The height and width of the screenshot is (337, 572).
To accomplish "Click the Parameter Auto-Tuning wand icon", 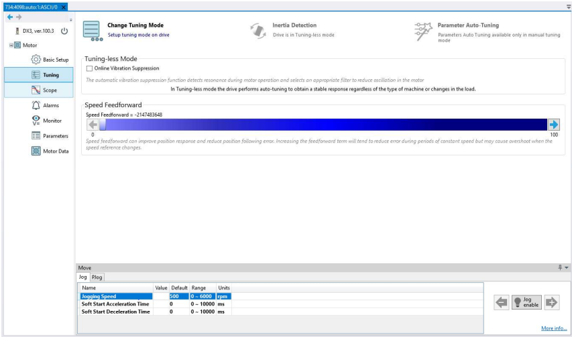I will click(x=423, y=31).
